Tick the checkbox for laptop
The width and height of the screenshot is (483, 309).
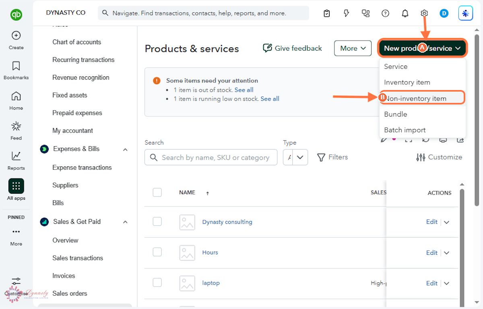point(157,283)
